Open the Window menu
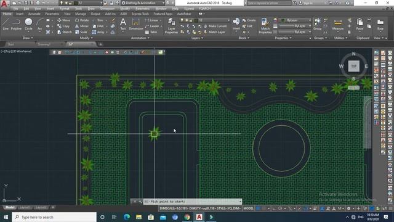 161,9
